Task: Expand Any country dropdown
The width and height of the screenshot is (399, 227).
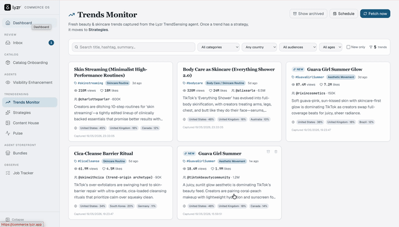Action: [x=259, y=47]
